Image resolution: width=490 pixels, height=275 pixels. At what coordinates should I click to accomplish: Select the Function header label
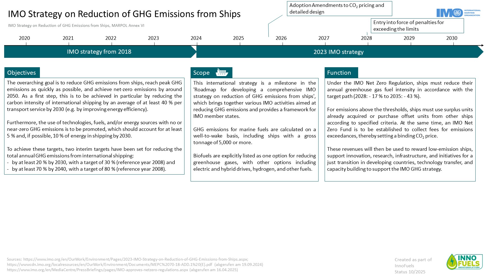click(339, 73)
